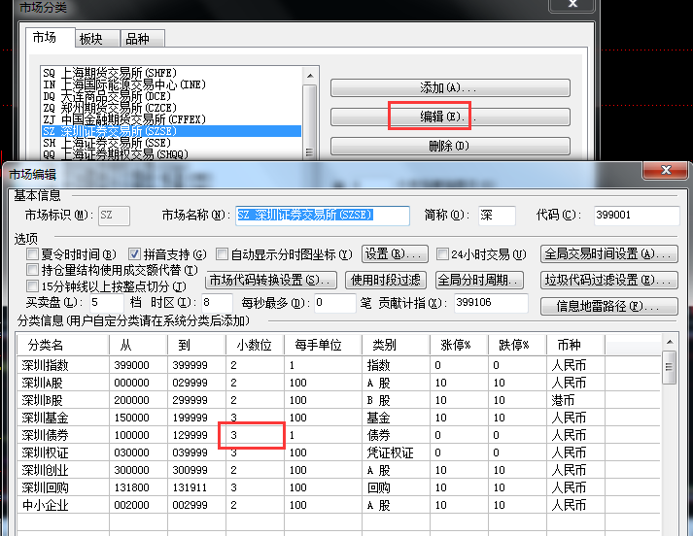Select the 深圳A股 row
This screenshot has width=693, height=536.
click(339, 383)
